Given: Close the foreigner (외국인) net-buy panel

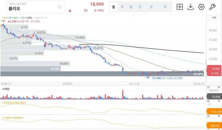Looking at the screenshot, I should [x=219, y=101].
